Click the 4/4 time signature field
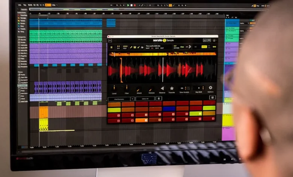 click(x=42, y=5)
